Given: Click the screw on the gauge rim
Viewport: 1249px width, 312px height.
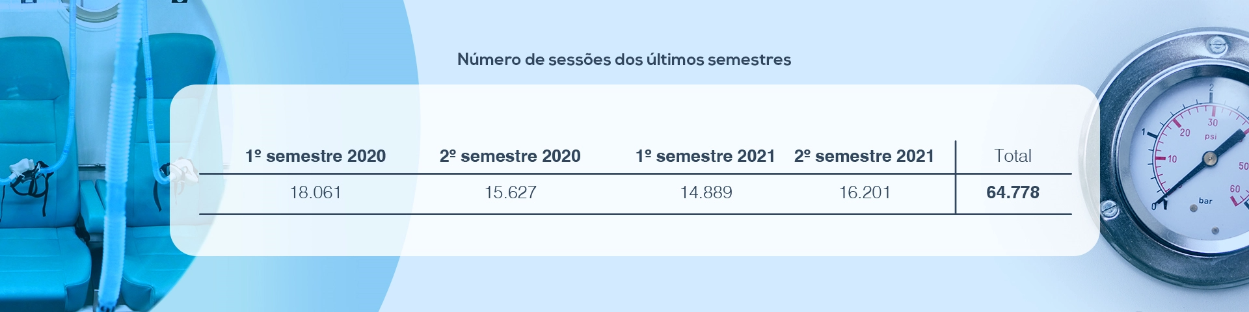Looking at the screenshot, I should (1108, 209).
